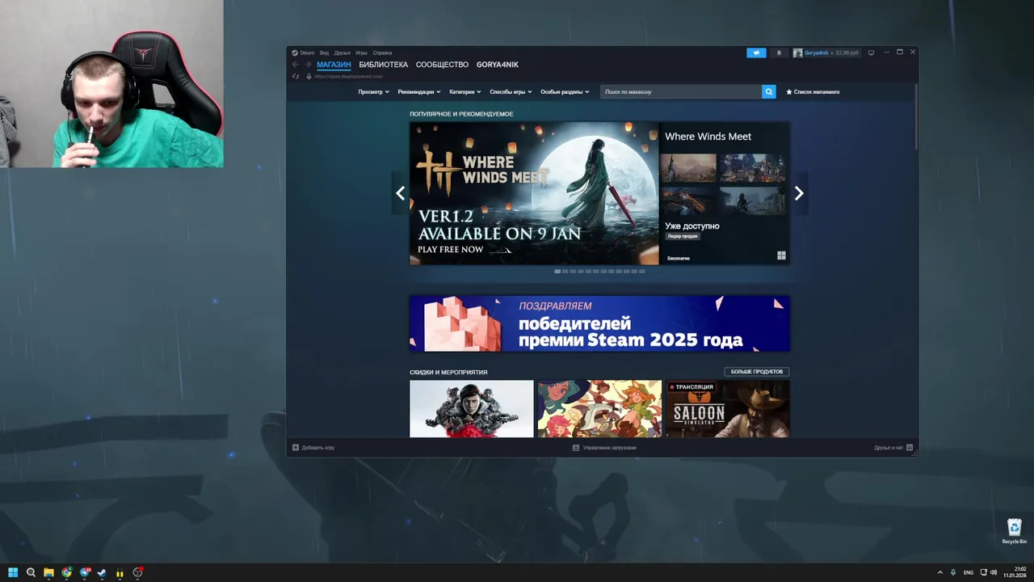The height and width of the screenshot is (582, 1034).
Task: Click the lock icon beside store URL
Action: tap(309, 76)
